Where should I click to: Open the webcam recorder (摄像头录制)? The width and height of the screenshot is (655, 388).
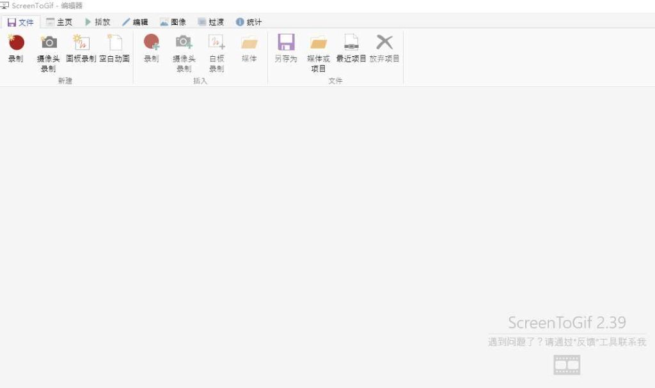47,51
